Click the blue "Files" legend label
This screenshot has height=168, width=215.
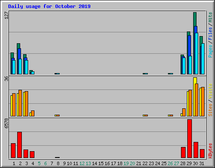click(210, 34)
